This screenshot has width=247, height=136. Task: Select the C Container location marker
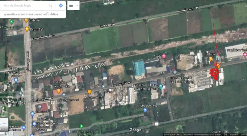(103, 87)
